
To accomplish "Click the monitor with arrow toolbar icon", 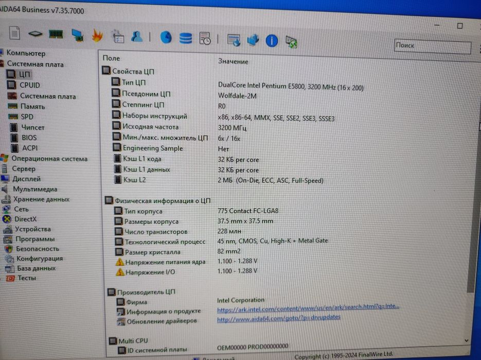I will (234, 40).
